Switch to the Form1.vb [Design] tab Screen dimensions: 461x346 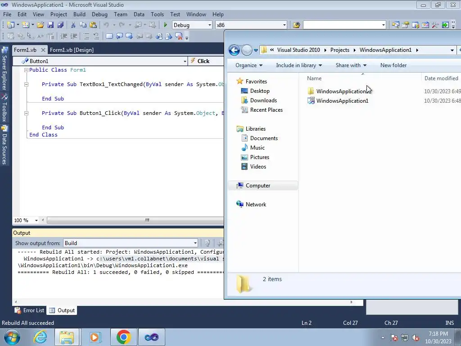pyautogui.click(x=72, y=50)
